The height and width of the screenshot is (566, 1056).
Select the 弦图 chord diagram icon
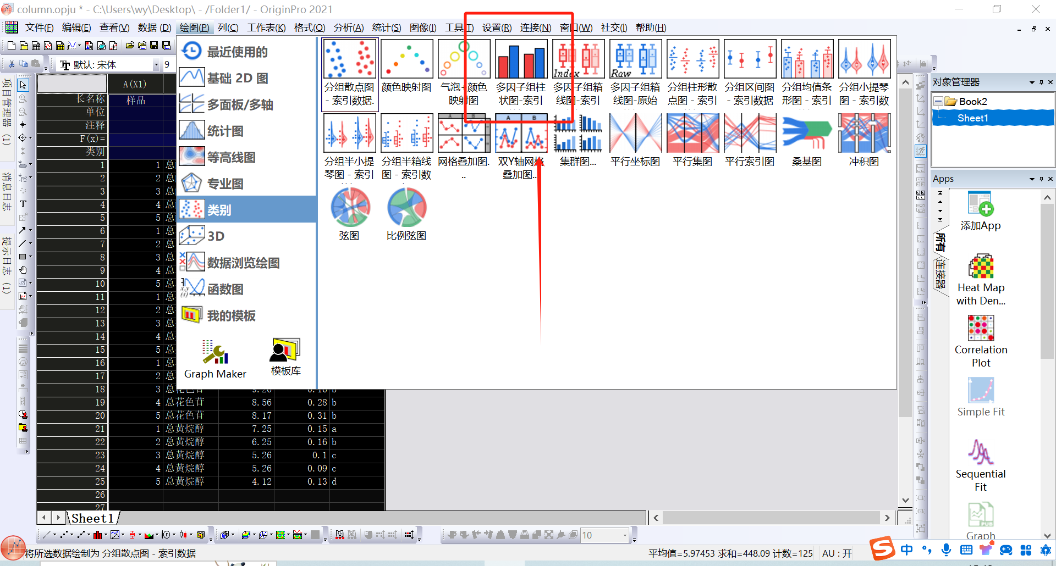point(350,209)
